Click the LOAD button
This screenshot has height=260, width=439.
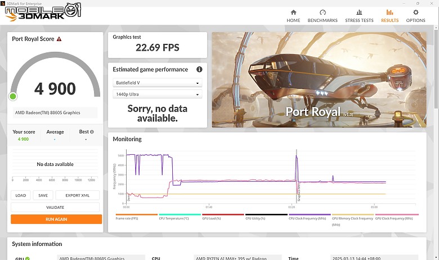tap(21, 195)
